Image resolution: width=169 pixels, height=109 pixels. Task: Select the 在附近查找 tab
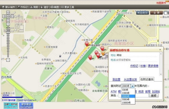pos(147,79)
